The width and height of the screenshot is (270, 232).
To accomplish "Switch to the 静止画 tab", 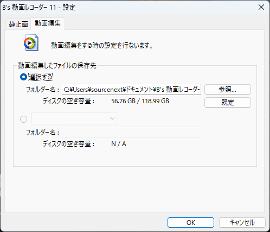I will pyautogui.click(x=18, y=24).
